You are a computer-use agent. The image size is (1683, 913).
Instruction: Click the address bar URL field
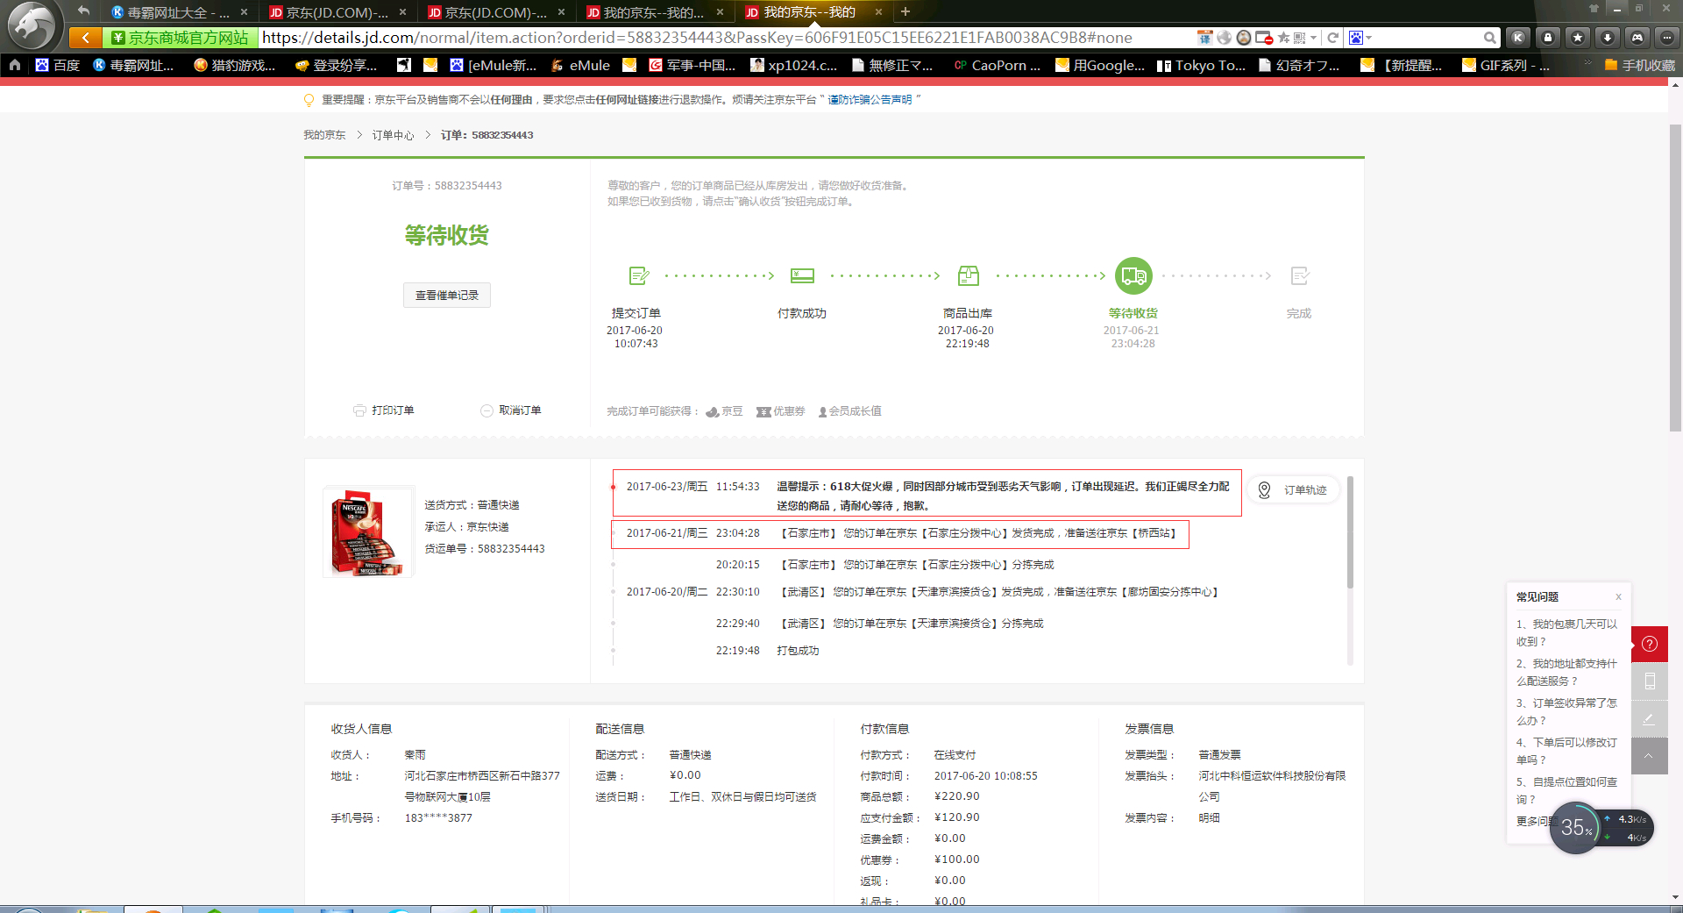click(726, 38)
